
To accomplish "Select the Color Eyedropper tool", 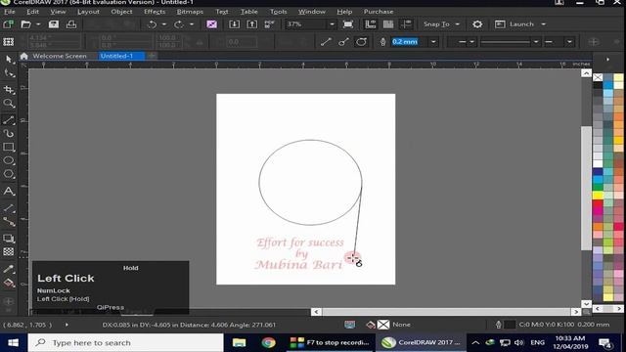I will (x=9, y=269).
